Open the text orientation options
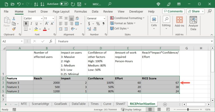Viewport: 215px width, 112px height. 74,29
